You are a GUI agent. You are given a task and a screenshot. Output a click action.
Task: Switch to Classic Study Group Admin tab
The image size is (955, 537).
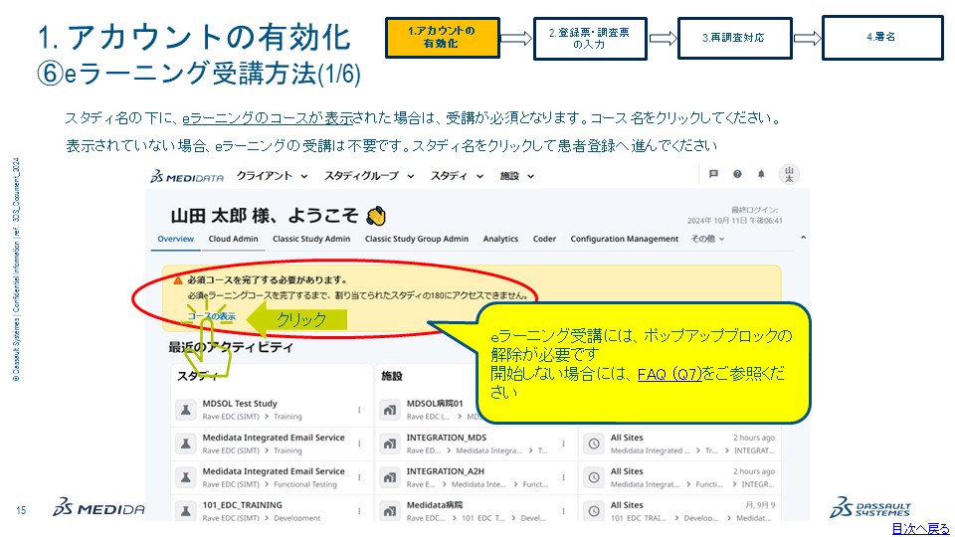pos(417,239)
